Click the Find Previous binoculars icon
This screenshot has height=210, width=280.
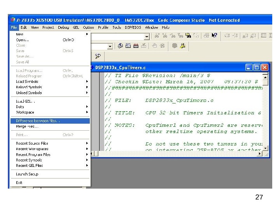pyautogui.click(x=165, y=35)
